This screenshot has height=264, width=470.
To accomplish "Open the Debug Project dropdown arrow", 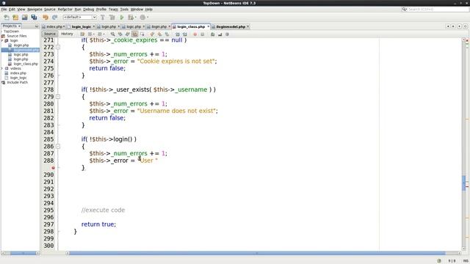I will 135,18.
